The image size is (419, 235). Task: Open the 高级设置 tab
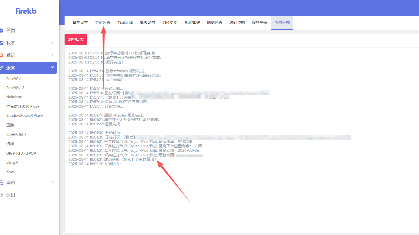[147, 23]
